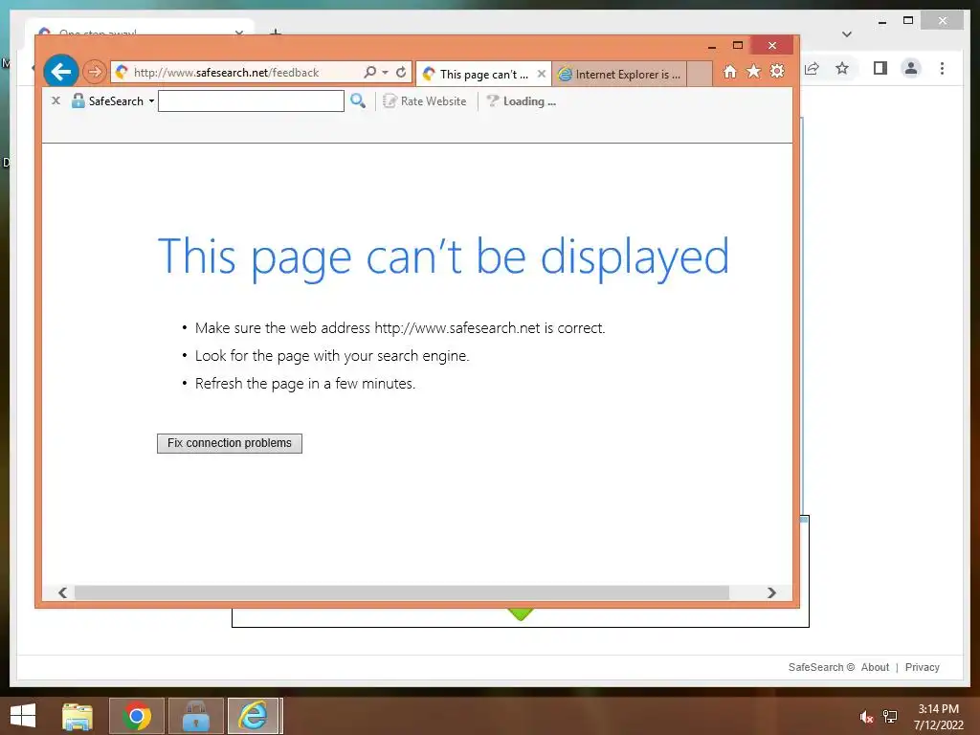Open the Favorites star in Internet Explorer

[754, 71]
